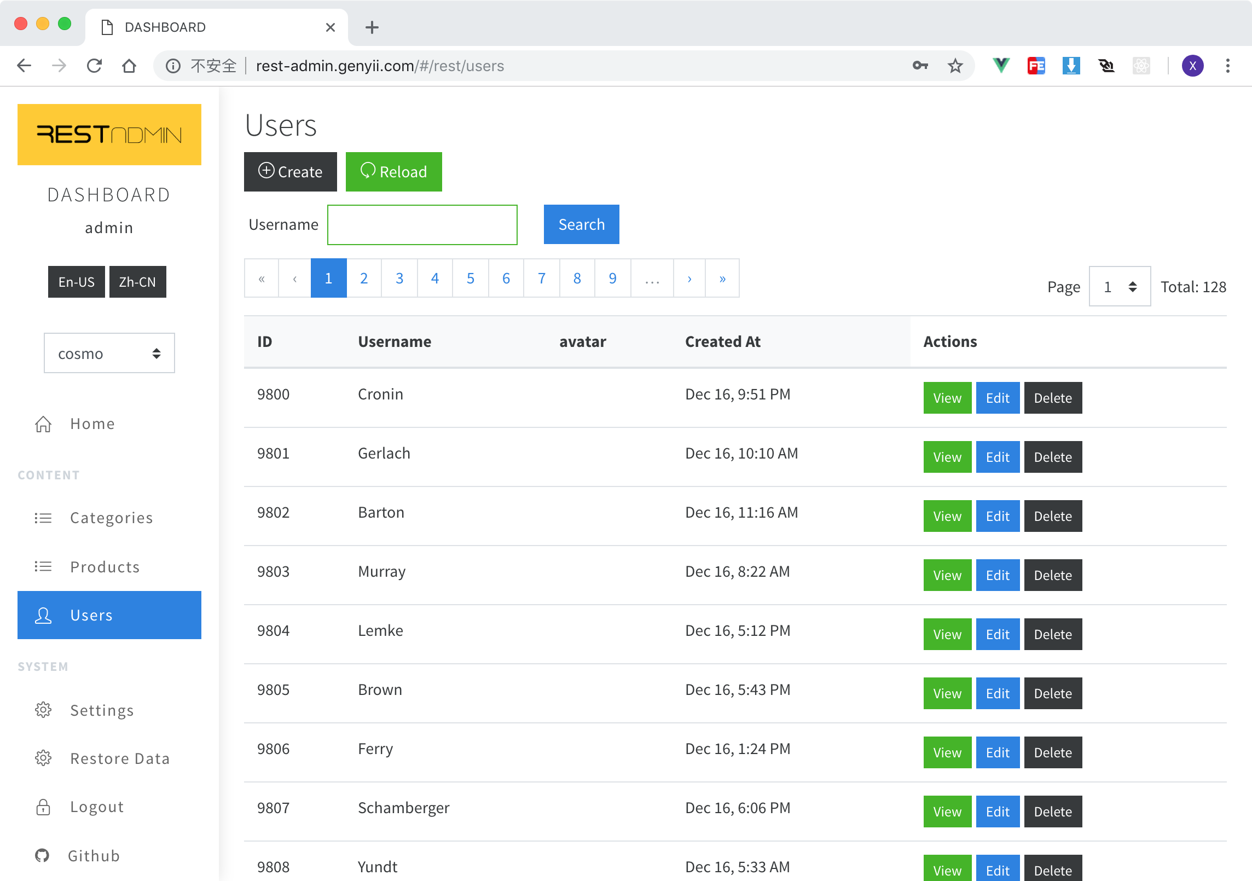Go to page 5 in pagination
The height and width of the screenshot is (881, 1252).
point(471,278)
